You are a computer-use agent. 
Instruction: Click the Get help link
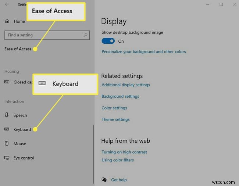pos(119,180)
